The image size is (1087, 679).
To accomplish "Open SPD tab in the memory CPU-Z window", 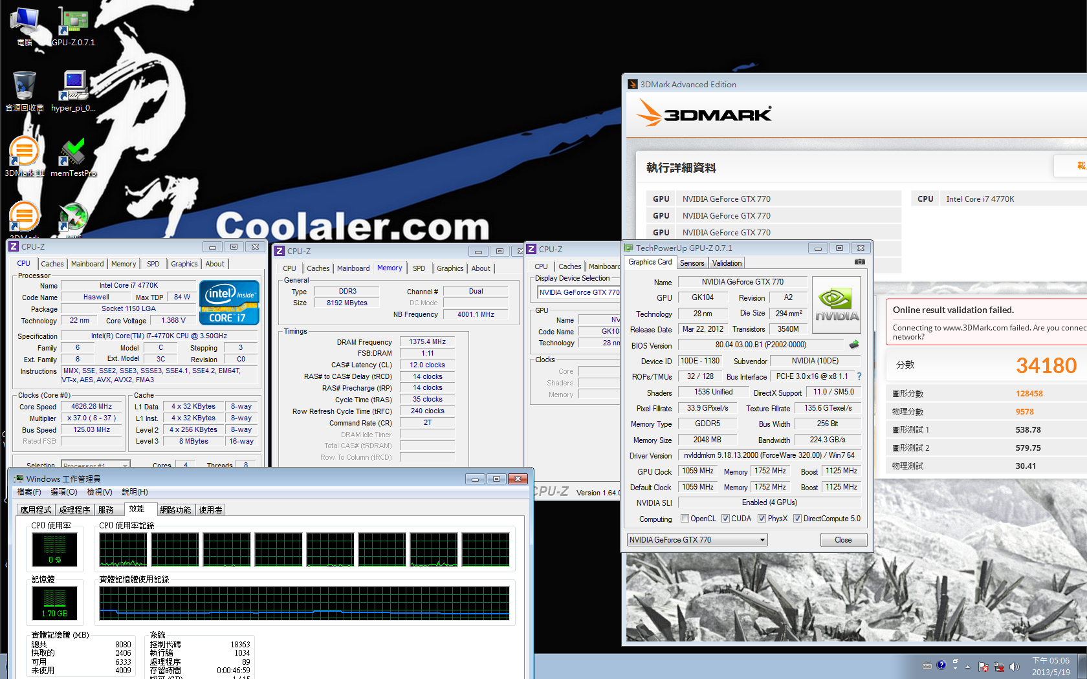I will 419,268.
